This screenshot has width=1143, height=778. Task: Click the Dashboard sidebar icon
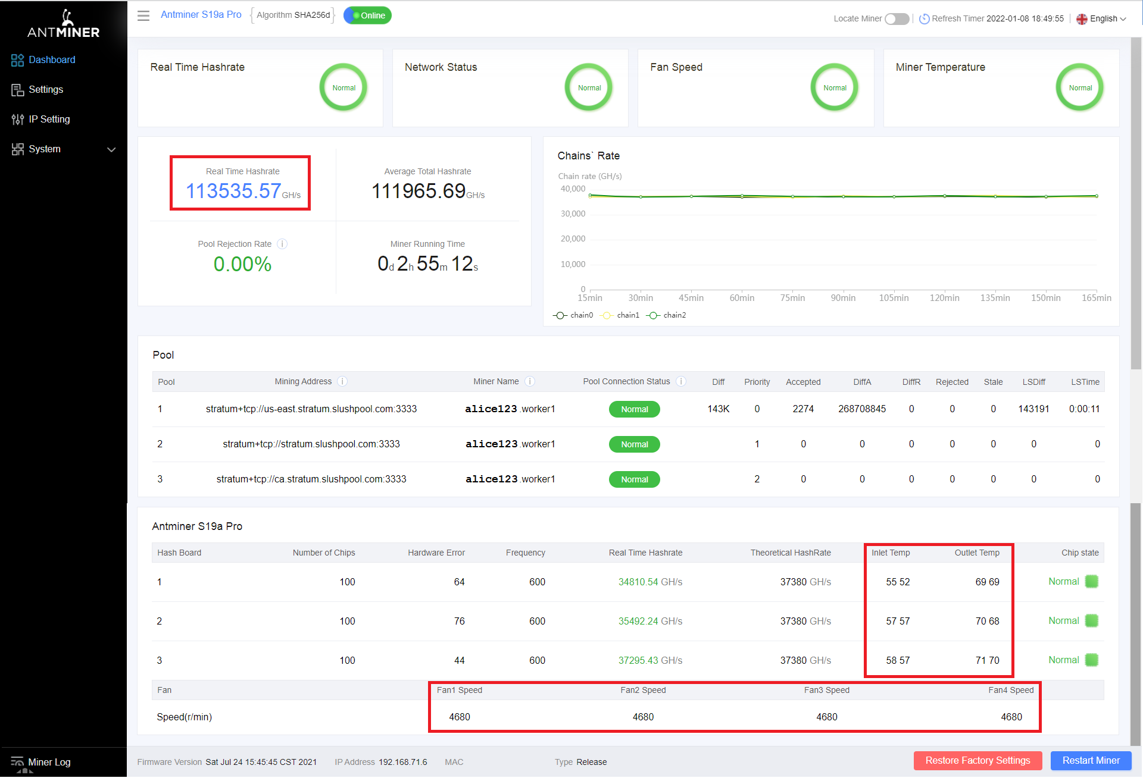(x=17, y=60)
